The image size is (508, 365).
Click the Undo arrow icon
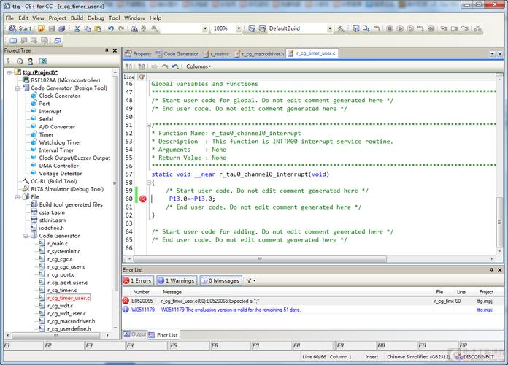pos(111,28)
